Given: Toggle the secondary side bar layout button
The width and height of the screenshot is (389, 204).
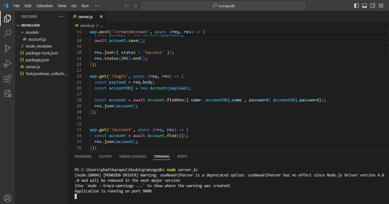Looking at the screenshot, I should pyautogui.click(x=373, y=6).
